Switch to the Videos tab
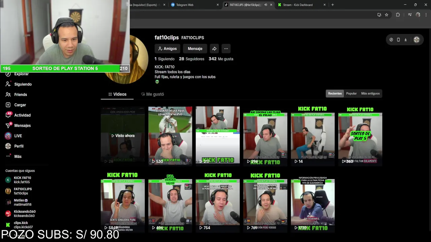Viewport: 431px width, 242px height. tap(117, 94)
